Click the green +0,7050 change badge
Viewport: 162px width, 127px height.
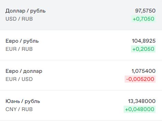143,19
